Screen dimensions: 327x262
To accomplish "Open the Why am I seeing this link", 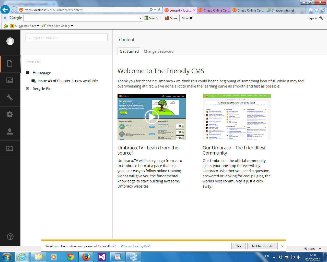I will [x=135, y=246].
